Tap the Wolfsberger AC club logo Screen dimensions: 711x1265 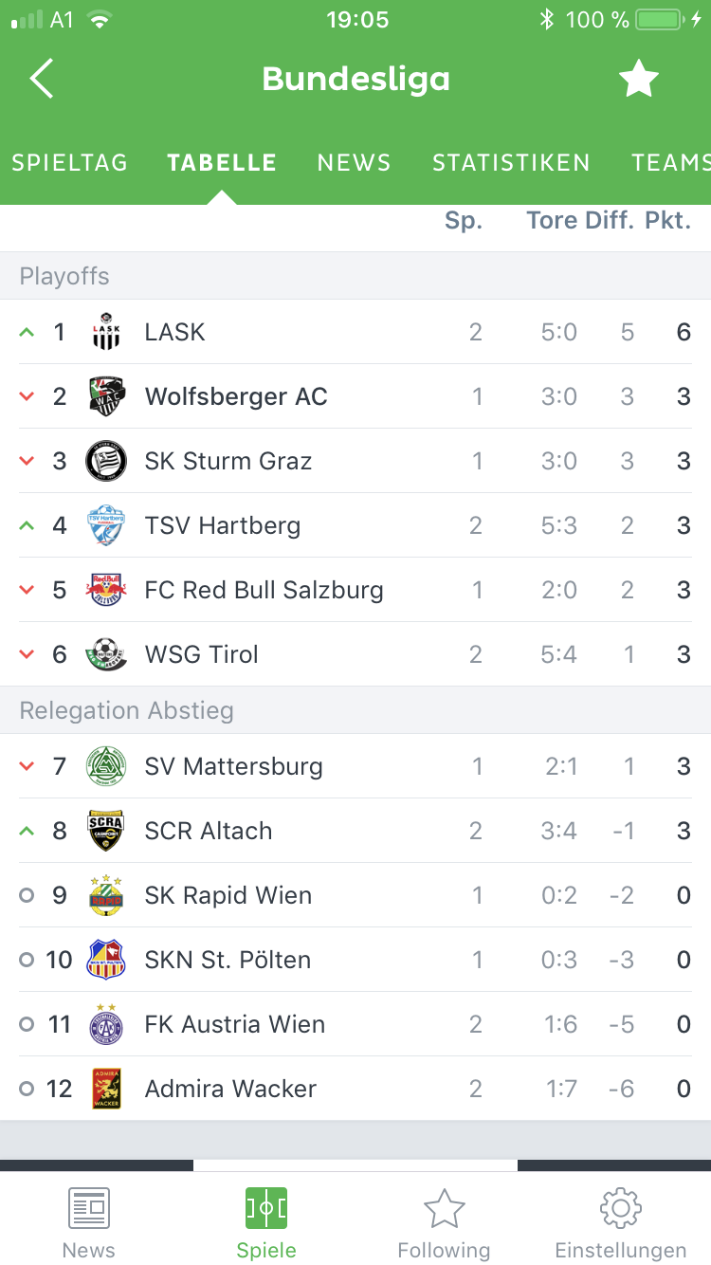[x=105, y=396]
